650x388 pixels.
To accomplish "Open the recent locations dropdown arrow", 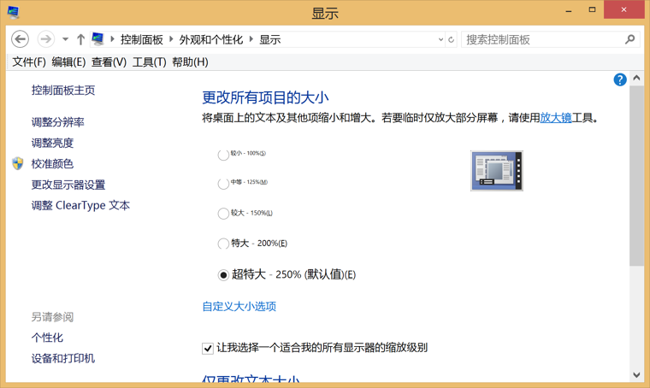I will (x=65, y=39).
